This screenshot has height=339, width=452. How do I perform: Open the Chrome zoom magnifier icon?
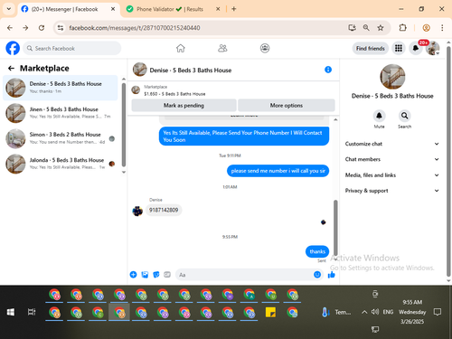pyautogui.click(x=366, y=28)
